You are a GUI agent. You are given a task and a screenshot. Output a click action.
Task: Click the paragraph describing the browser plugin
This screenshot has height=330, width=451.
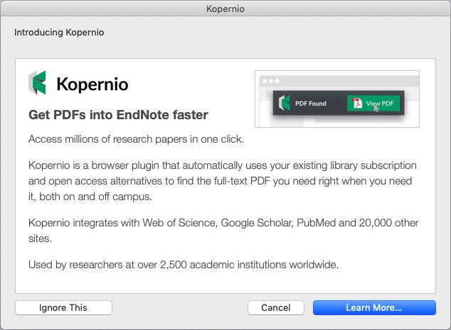click(x=223, y=181)
